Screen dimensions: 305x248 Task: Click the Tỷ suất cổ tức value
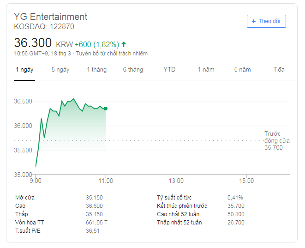click(x=235, y=198)
